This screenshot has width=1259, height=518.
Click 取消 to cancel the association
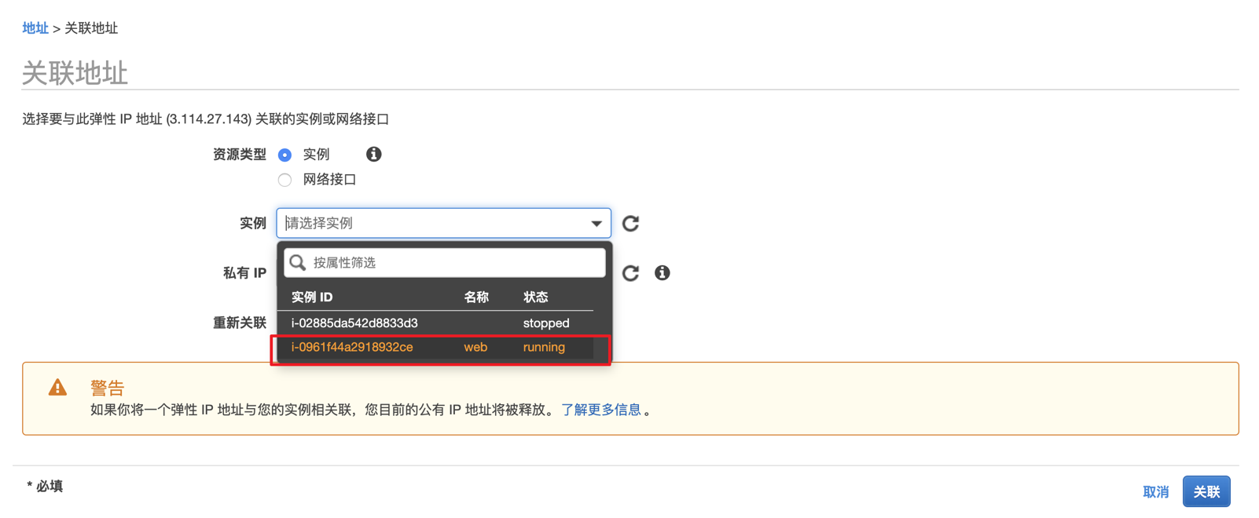coord(1155,492)
